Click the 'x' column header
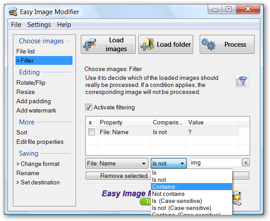 pyautogui.click(x=91, y=122)
